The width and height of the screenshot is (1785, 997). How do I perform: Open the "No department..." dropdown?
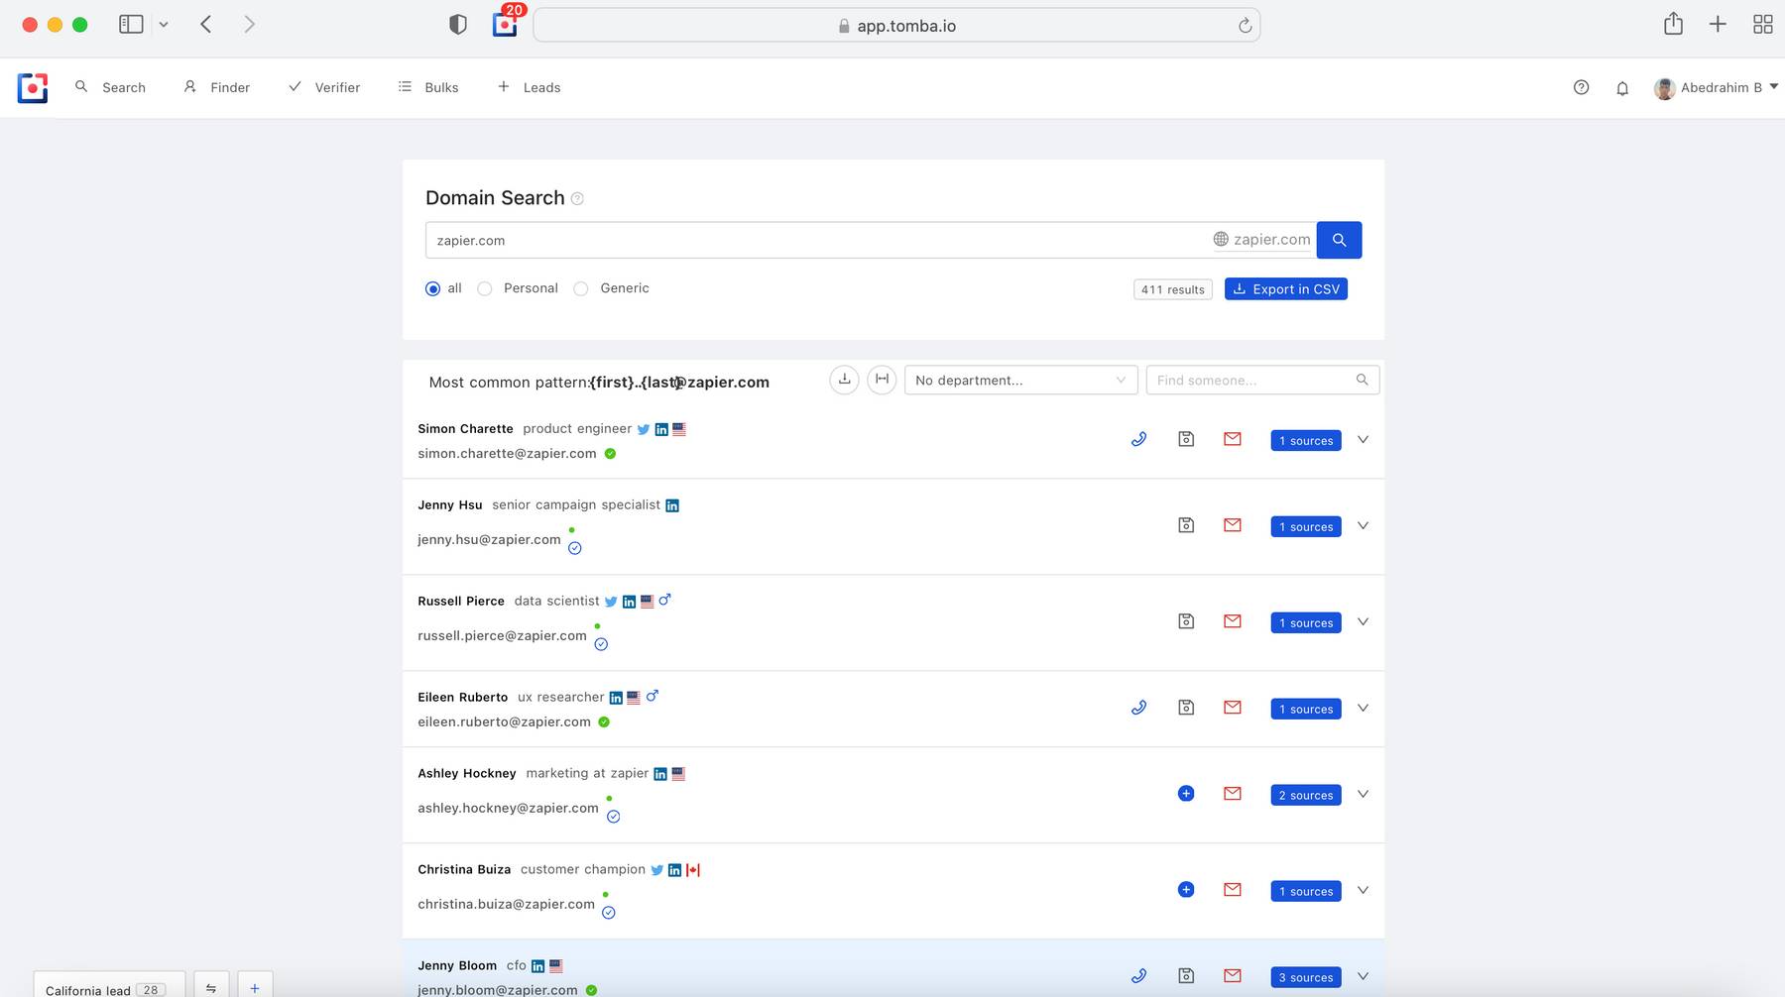(x=1020, y=380)
